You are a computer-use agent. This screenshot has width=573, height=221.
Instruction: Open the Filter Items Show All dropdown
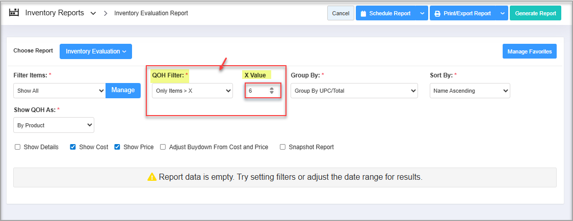[x=59, y=91]
